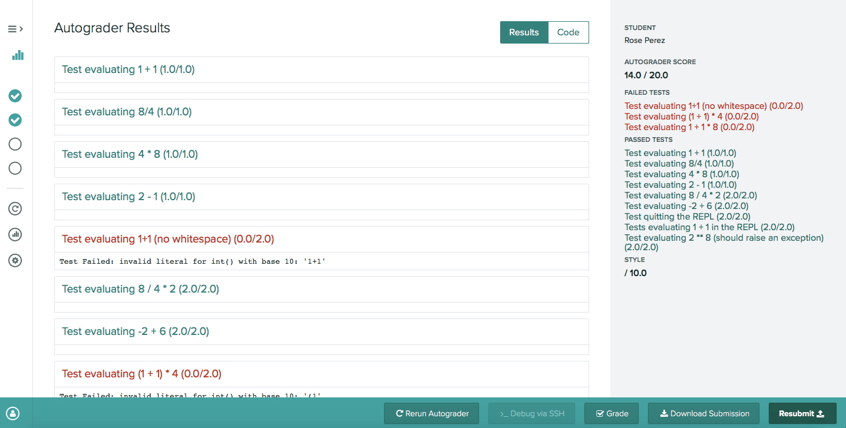Viewport: 846px width, 428px height.
Task: Click the settings gear icon
Action: coord(15,260)
